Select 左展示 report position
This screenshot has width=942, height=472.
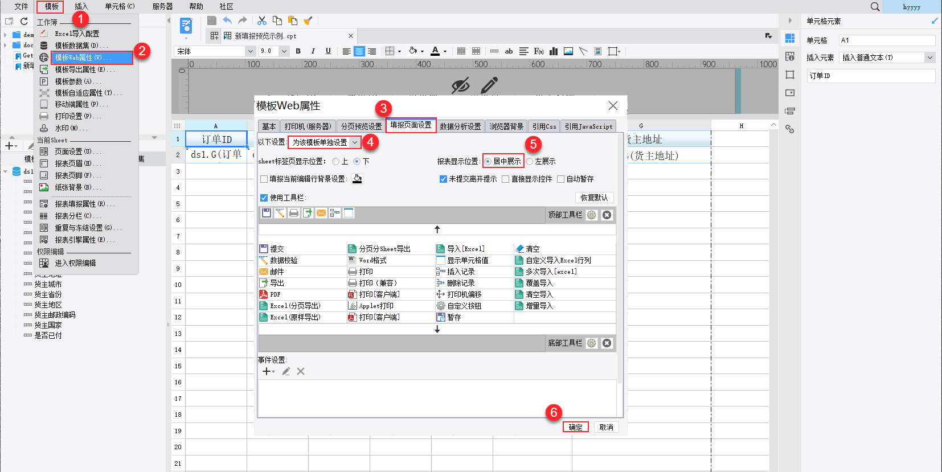[x=530, y=162]
